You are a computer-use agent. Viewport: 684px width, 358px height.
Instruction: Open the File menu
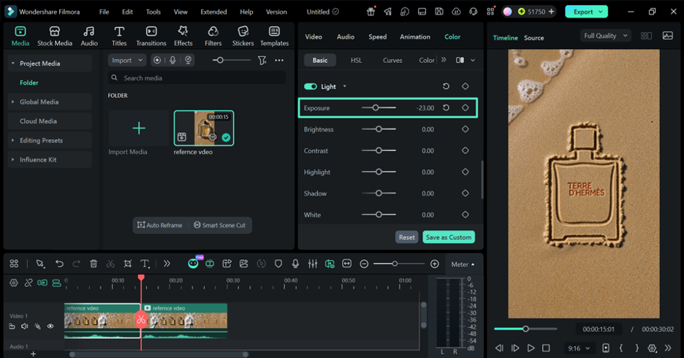[x=104, y=12]
